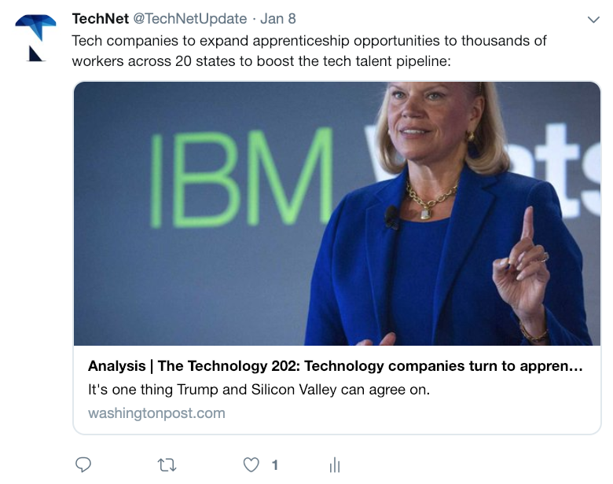Click the 'It's one thing Trump' card description
Image resolution: width=613 pixels, height=484 pixels.
click(259, 390)
